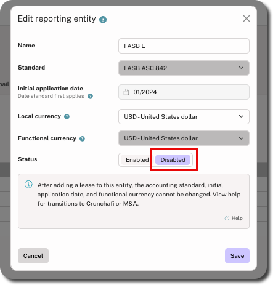
Task: Click the info icon in the notice box
Action: point(28,184)
